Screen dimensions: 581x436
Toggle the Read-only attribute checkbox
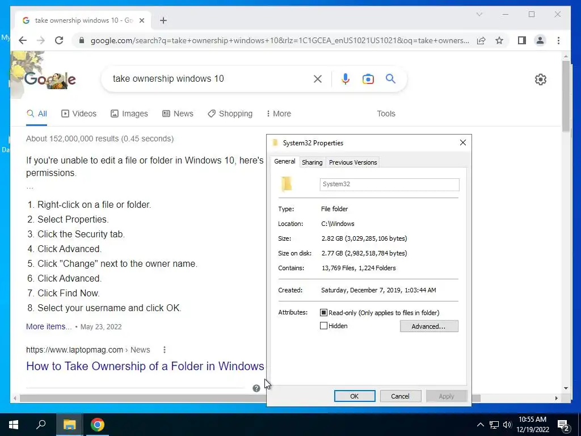pyautogui.click(x=323, y=313)
